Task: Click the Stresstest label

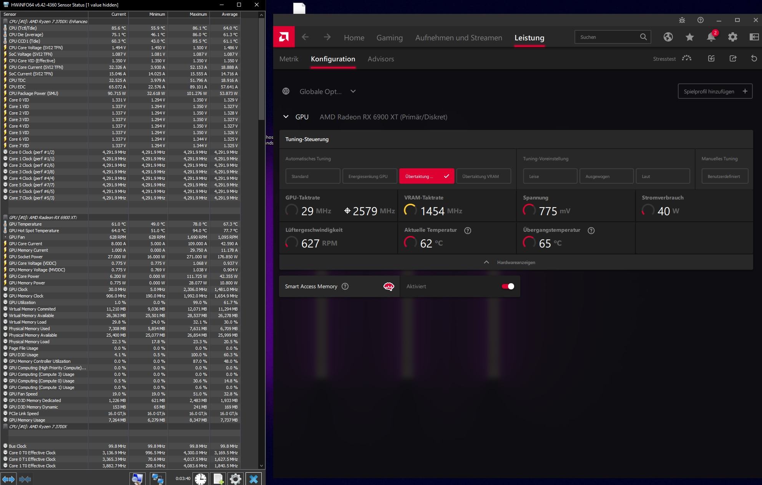Action: [x=664, y=59]
